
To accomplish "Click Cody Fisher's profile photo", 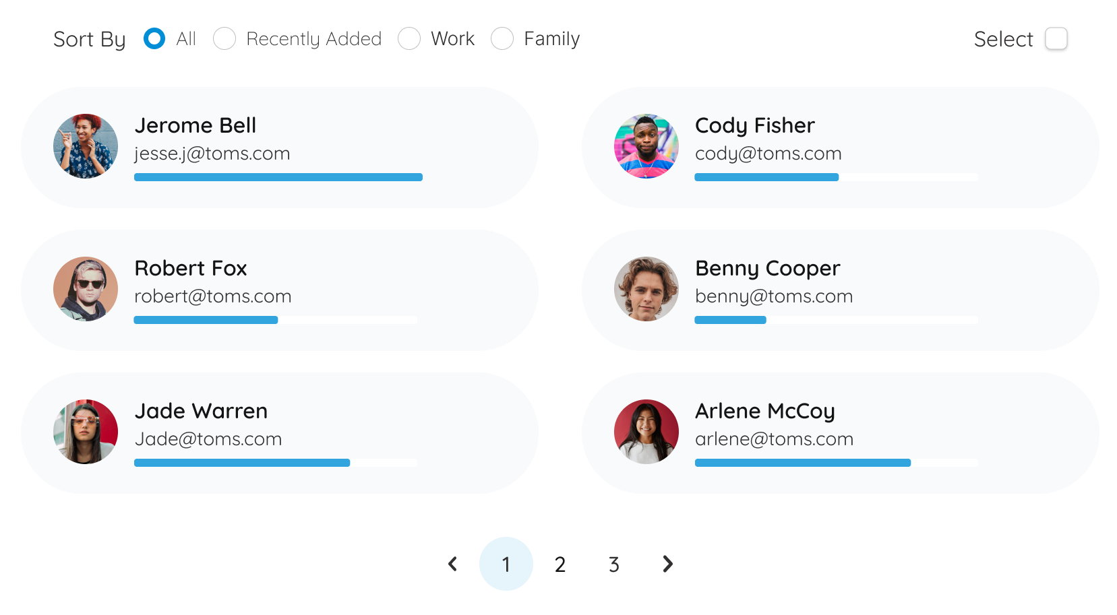I will [646, 146].
